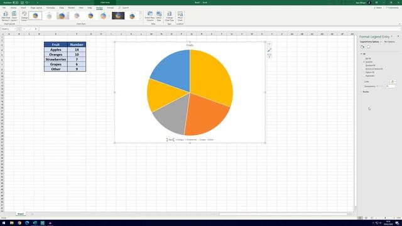This screenshot has width=402, height=226.
Task: Click the Insert Function fx icon
Action: [36, 29]
